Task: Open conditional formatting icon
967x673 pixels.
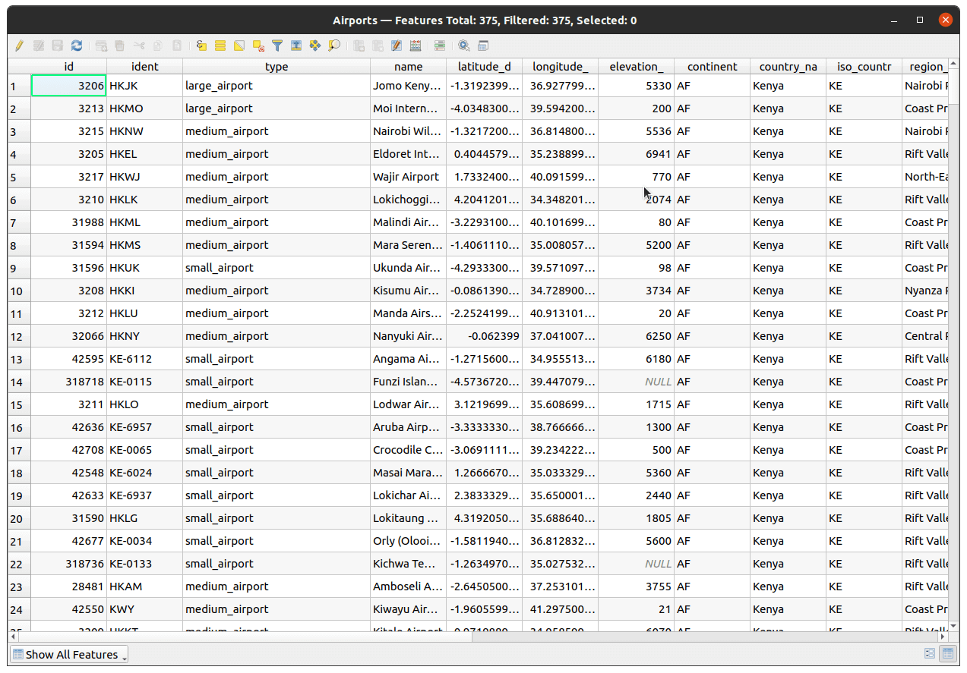Action: point(440,46)
